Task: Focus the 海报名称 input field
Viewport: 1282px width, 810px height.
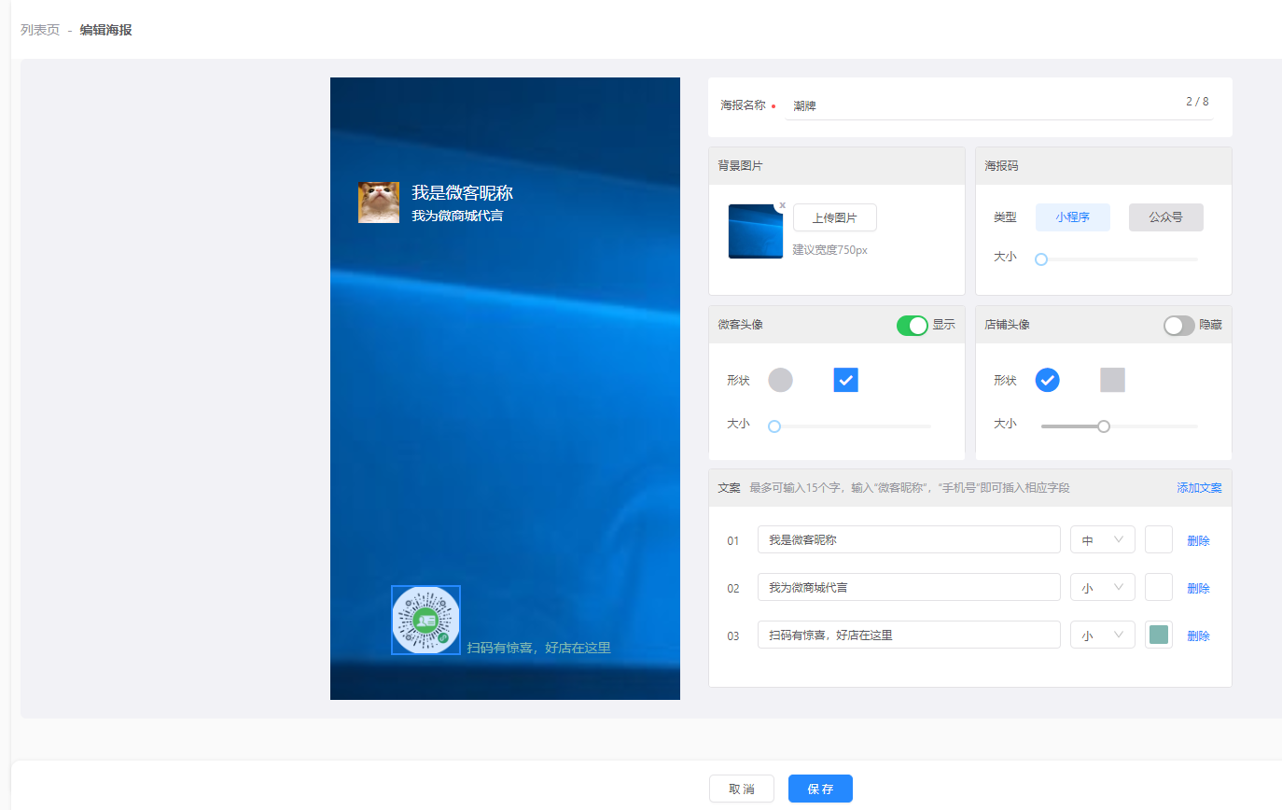Action: point(998,105)
